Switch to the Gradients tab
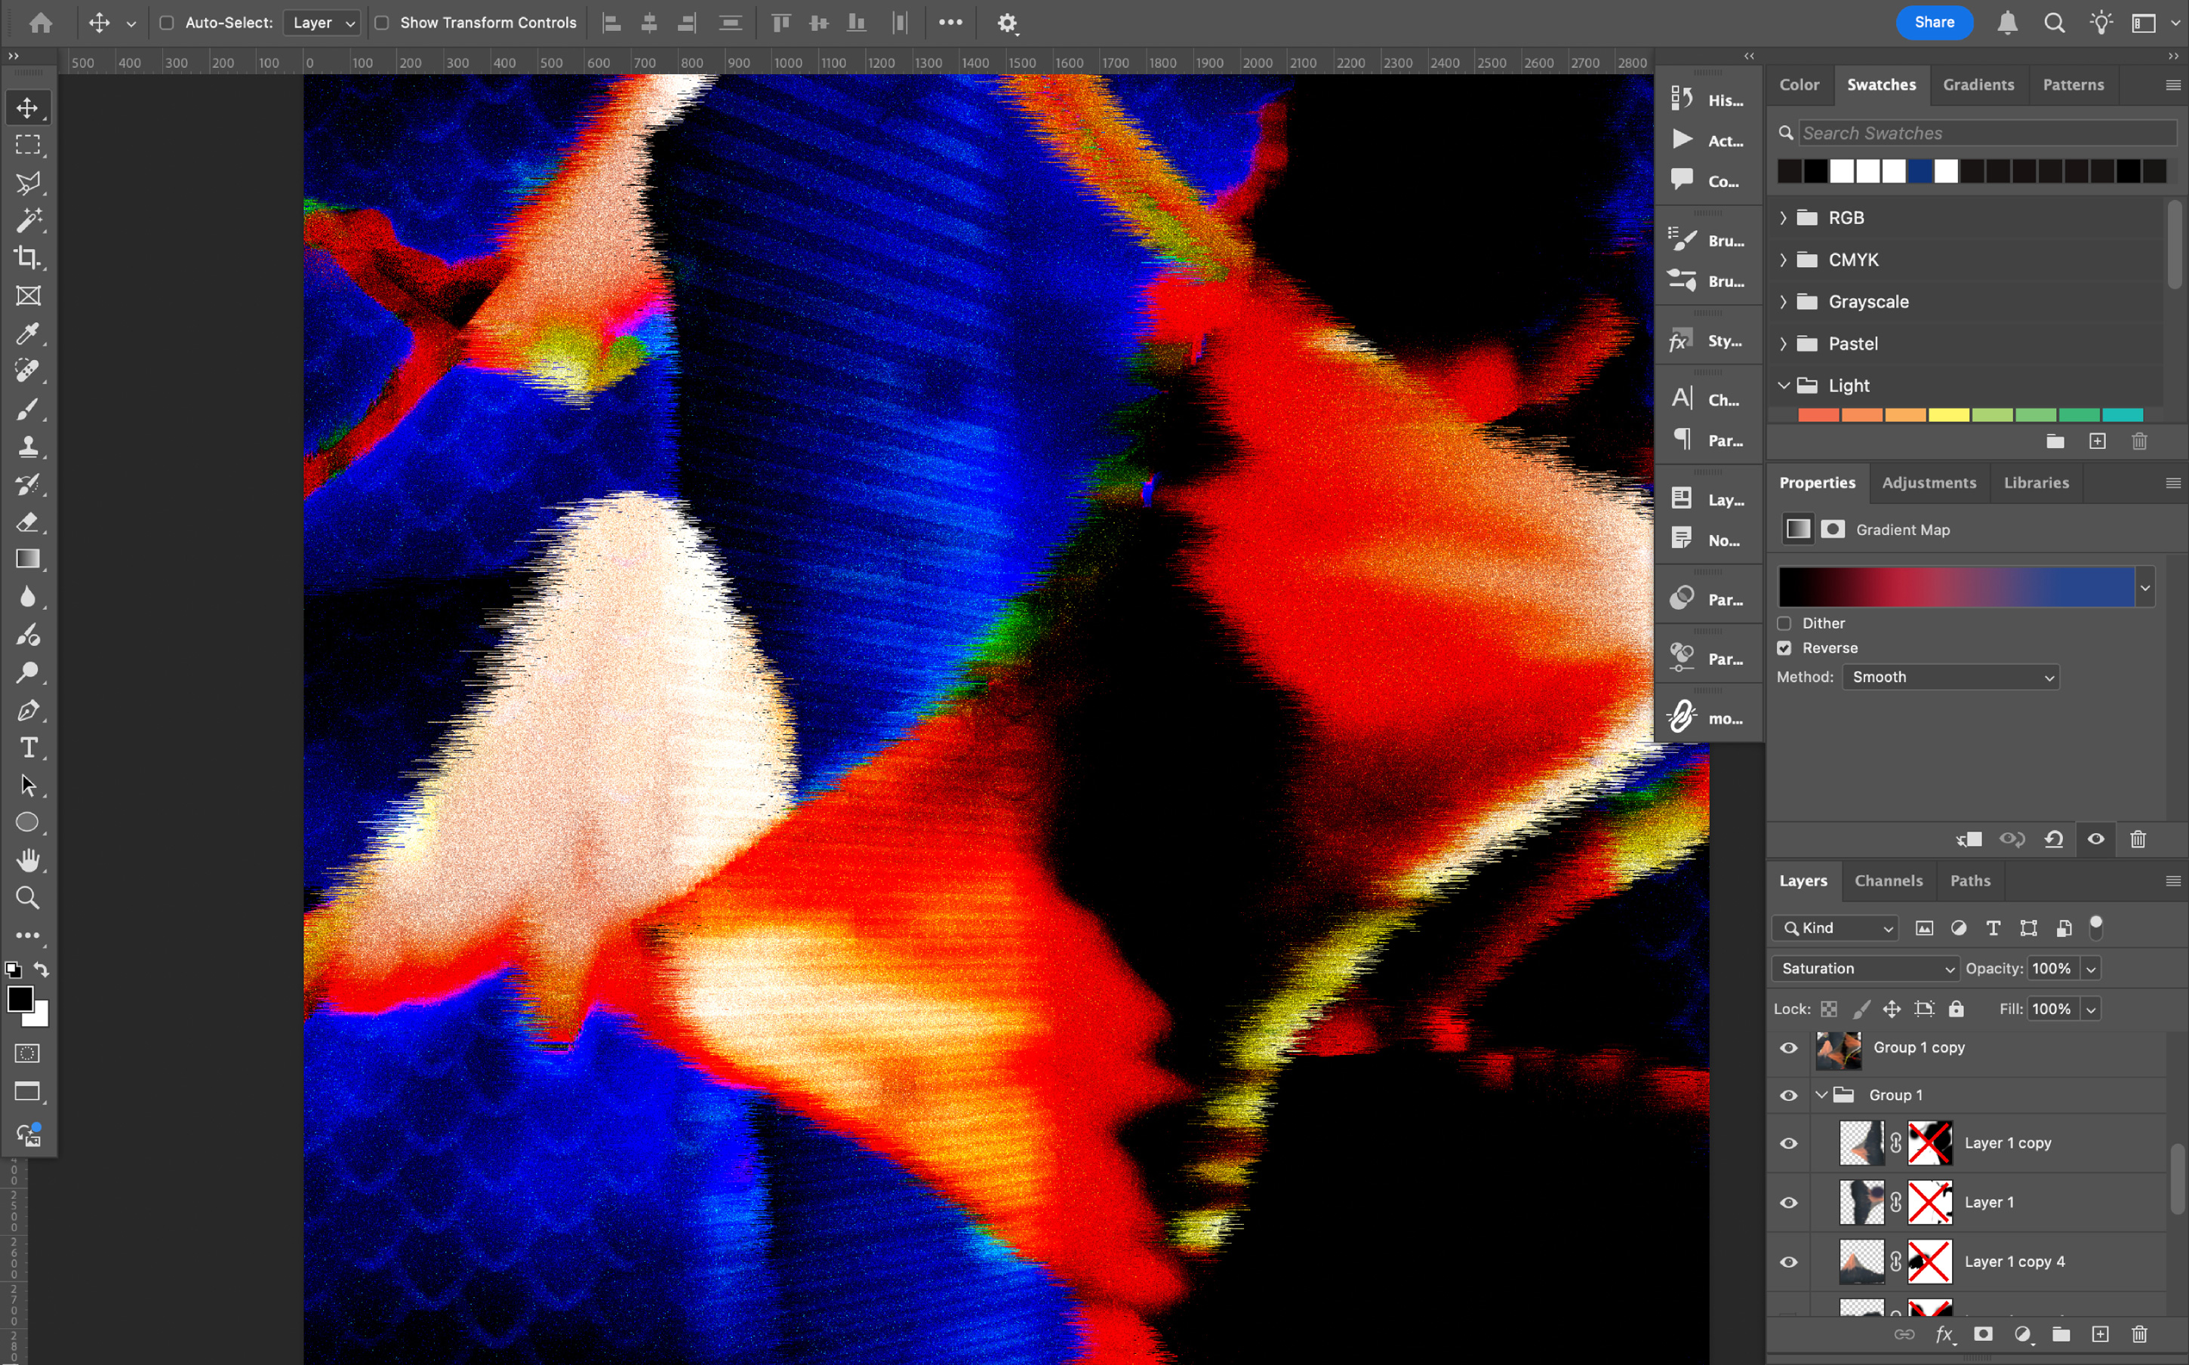Viewport: 2189px width, 1365px height. tap(1978, 85)
